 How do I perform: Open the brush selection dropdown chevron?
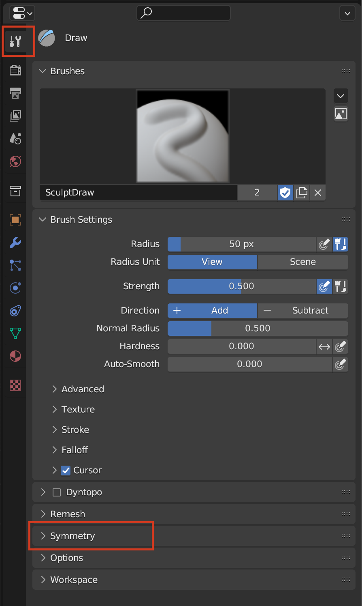(x=341, y=96)
